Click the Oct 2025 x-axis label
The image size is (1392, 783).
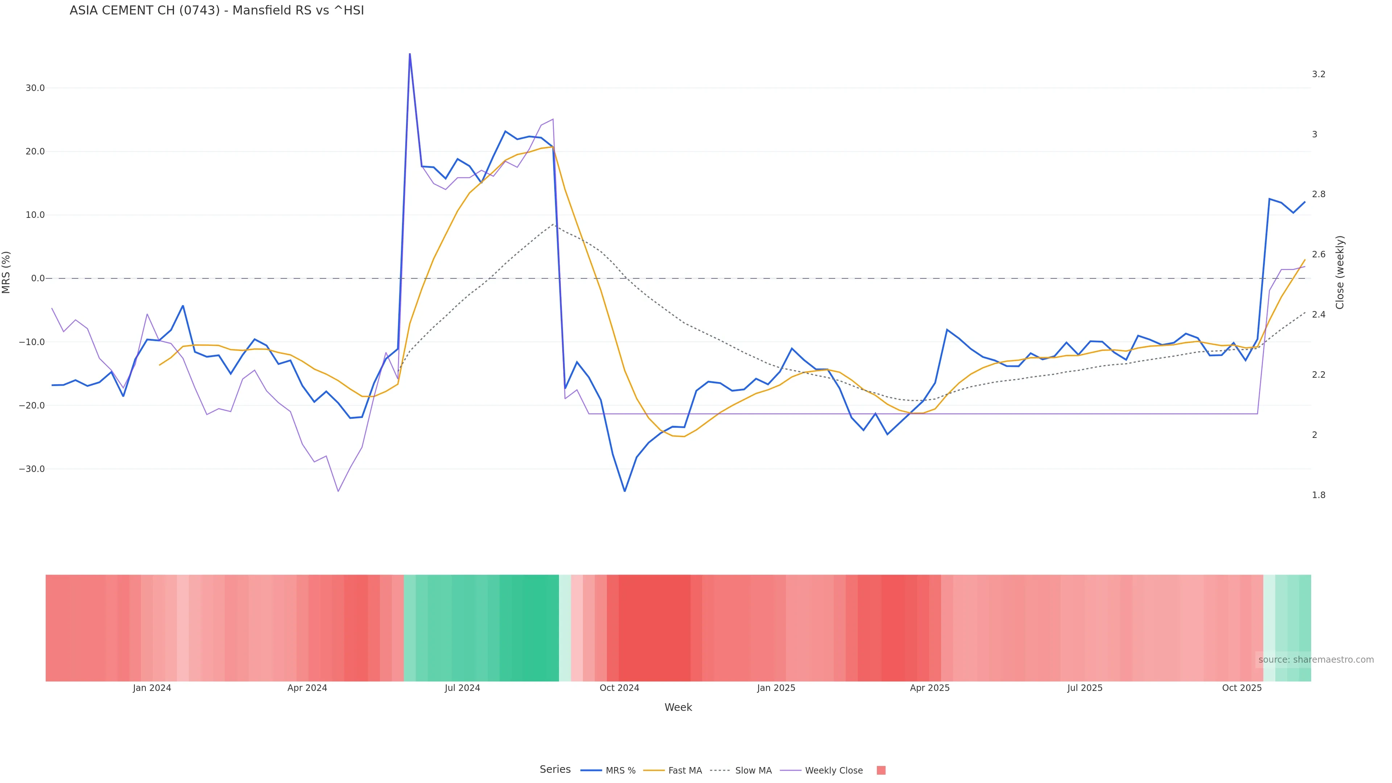tap(1242, 688)
